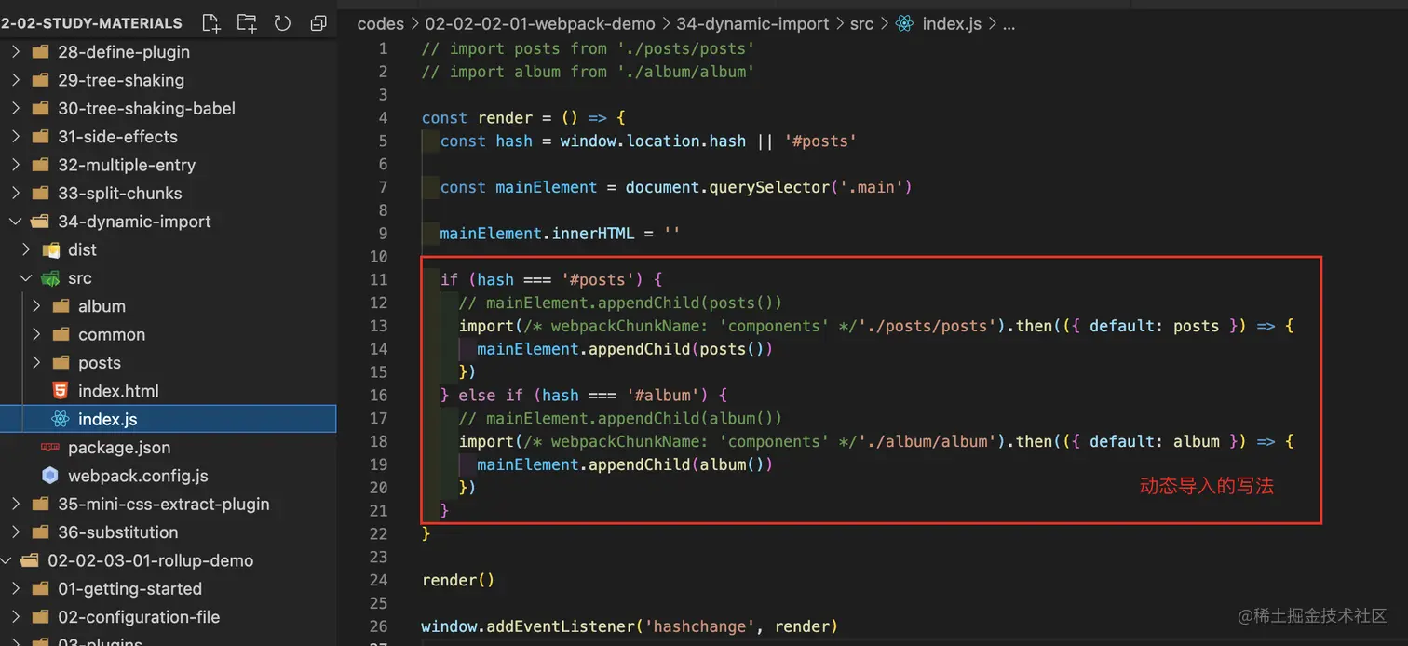Click the folder icon of the dist folder

(50, 249)
